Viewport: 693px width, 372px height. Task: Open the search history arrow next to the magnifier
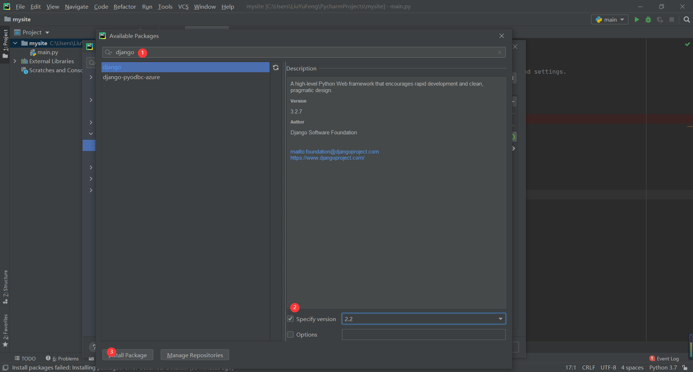[111, 53]
